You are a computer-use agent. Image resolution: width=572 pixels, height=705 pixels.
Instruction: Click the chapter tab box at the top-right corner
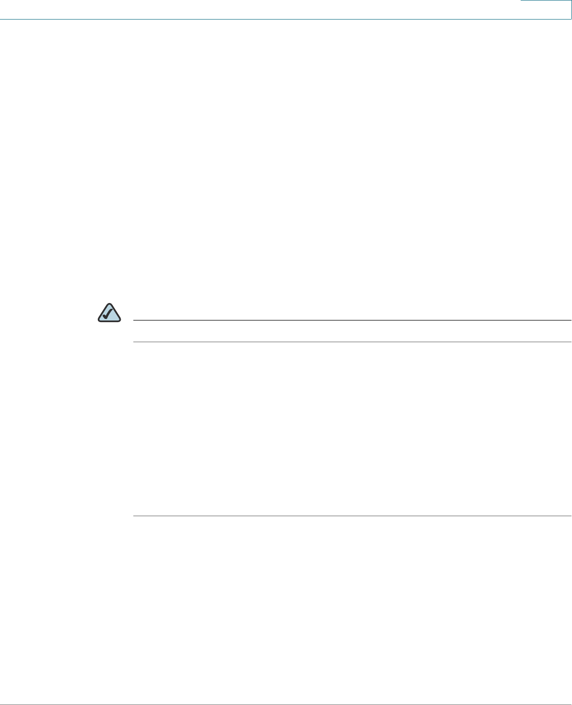pyautogui.click(x=546, y=10)
